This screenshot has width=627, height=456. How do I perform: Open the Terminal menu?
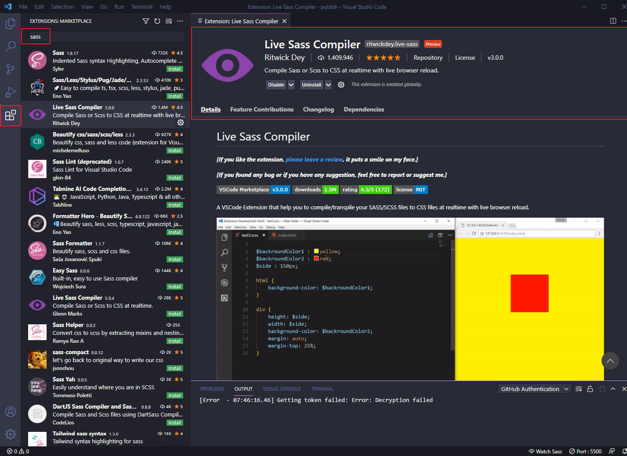142,7
